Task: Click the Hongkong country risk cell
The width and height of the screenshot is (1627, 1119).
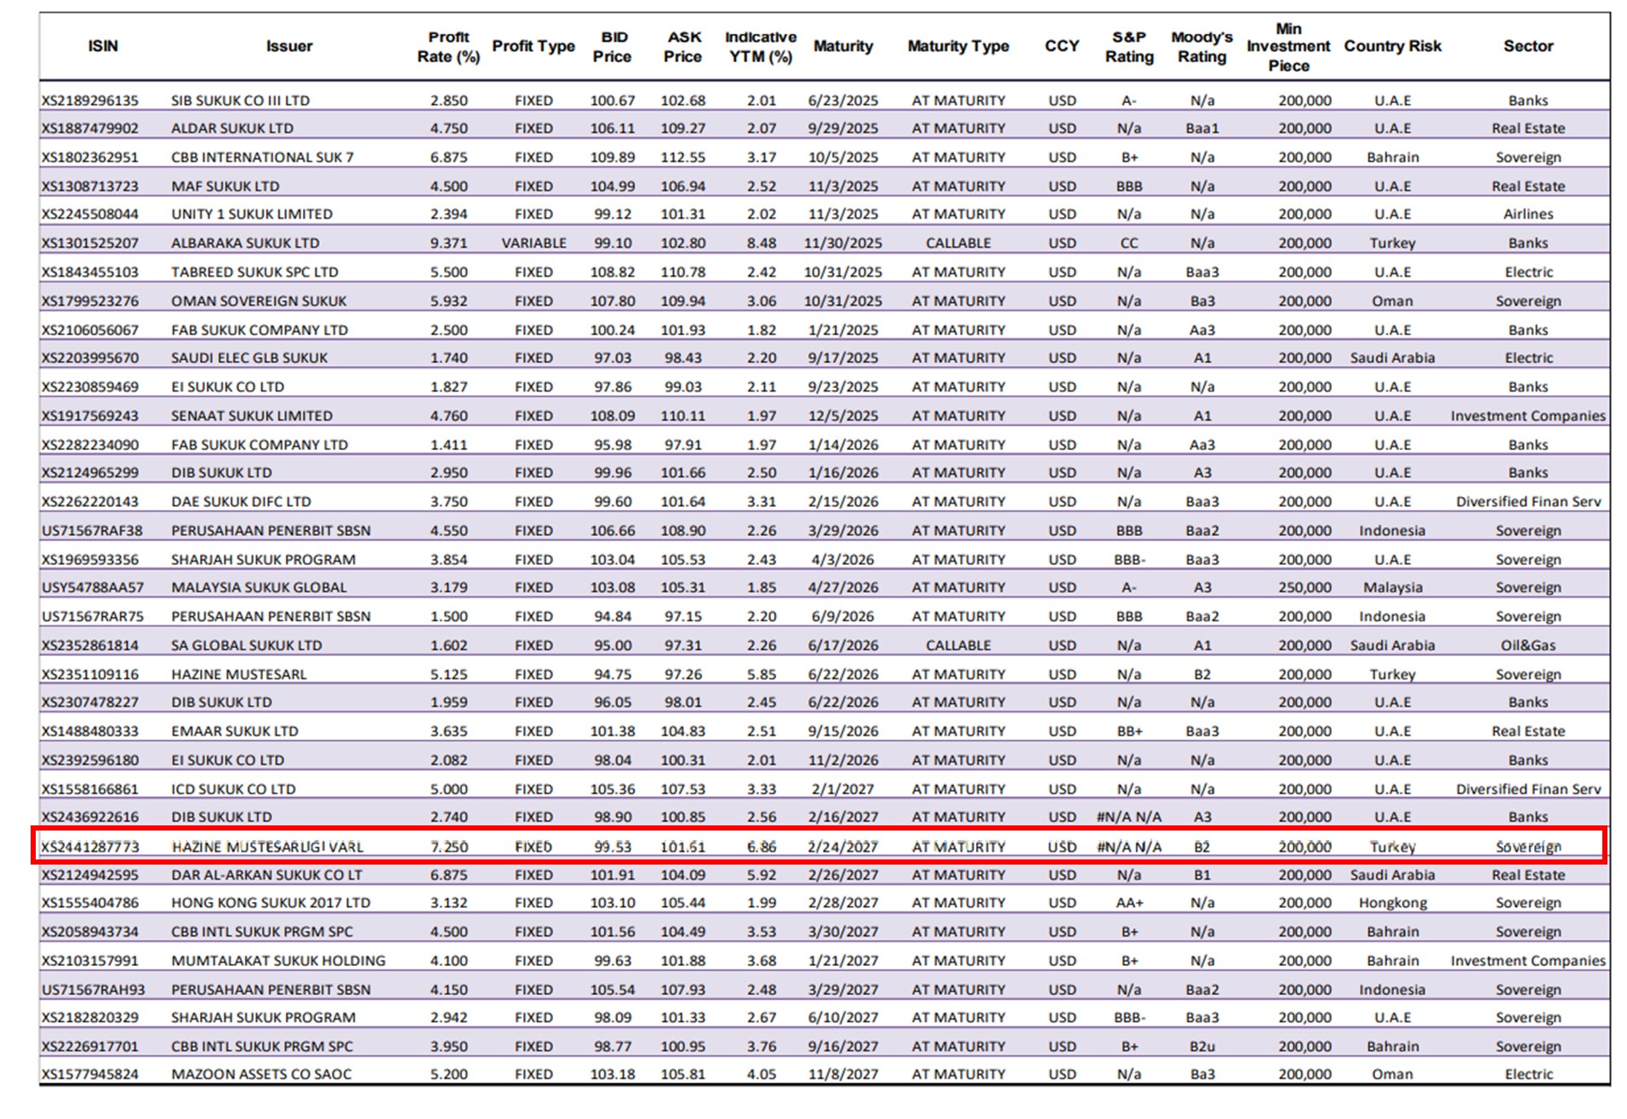Action: point(1392,904)
